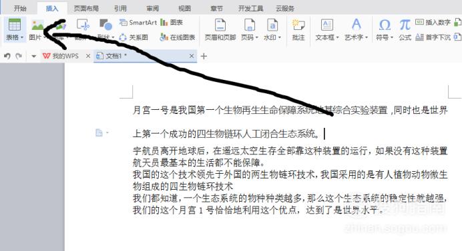Click Header and Footer (页眉和页脚) icon
Screen dimensions: 462x251
click(x=220, y=25)
